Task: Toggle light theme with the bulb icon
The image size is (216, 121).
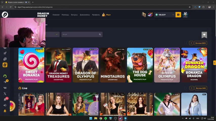Action: [5, 111]
